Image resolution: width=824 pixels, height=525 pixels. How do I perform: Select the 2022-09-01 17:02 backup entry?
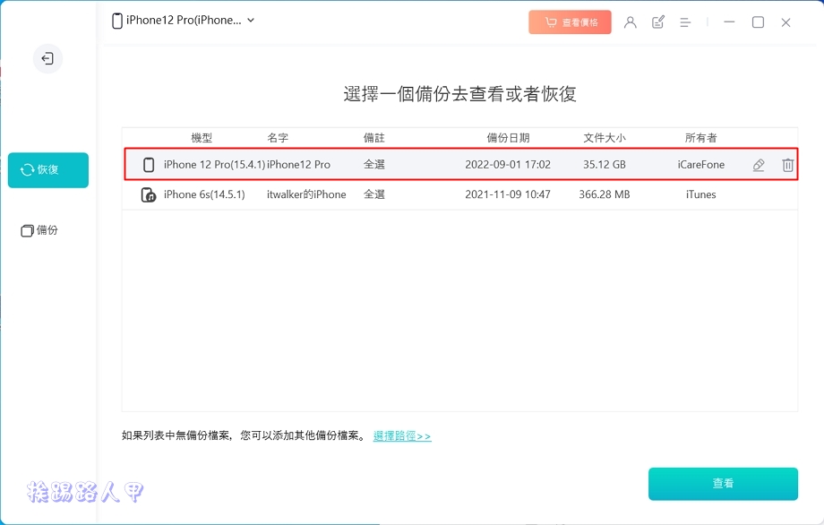[x=507, y=165]
